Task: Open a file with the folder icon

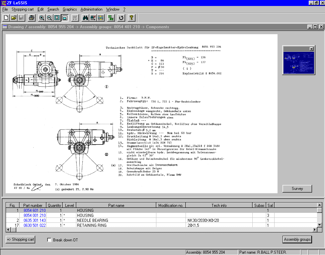Action: pyautogui.click(x=14, y=18)
